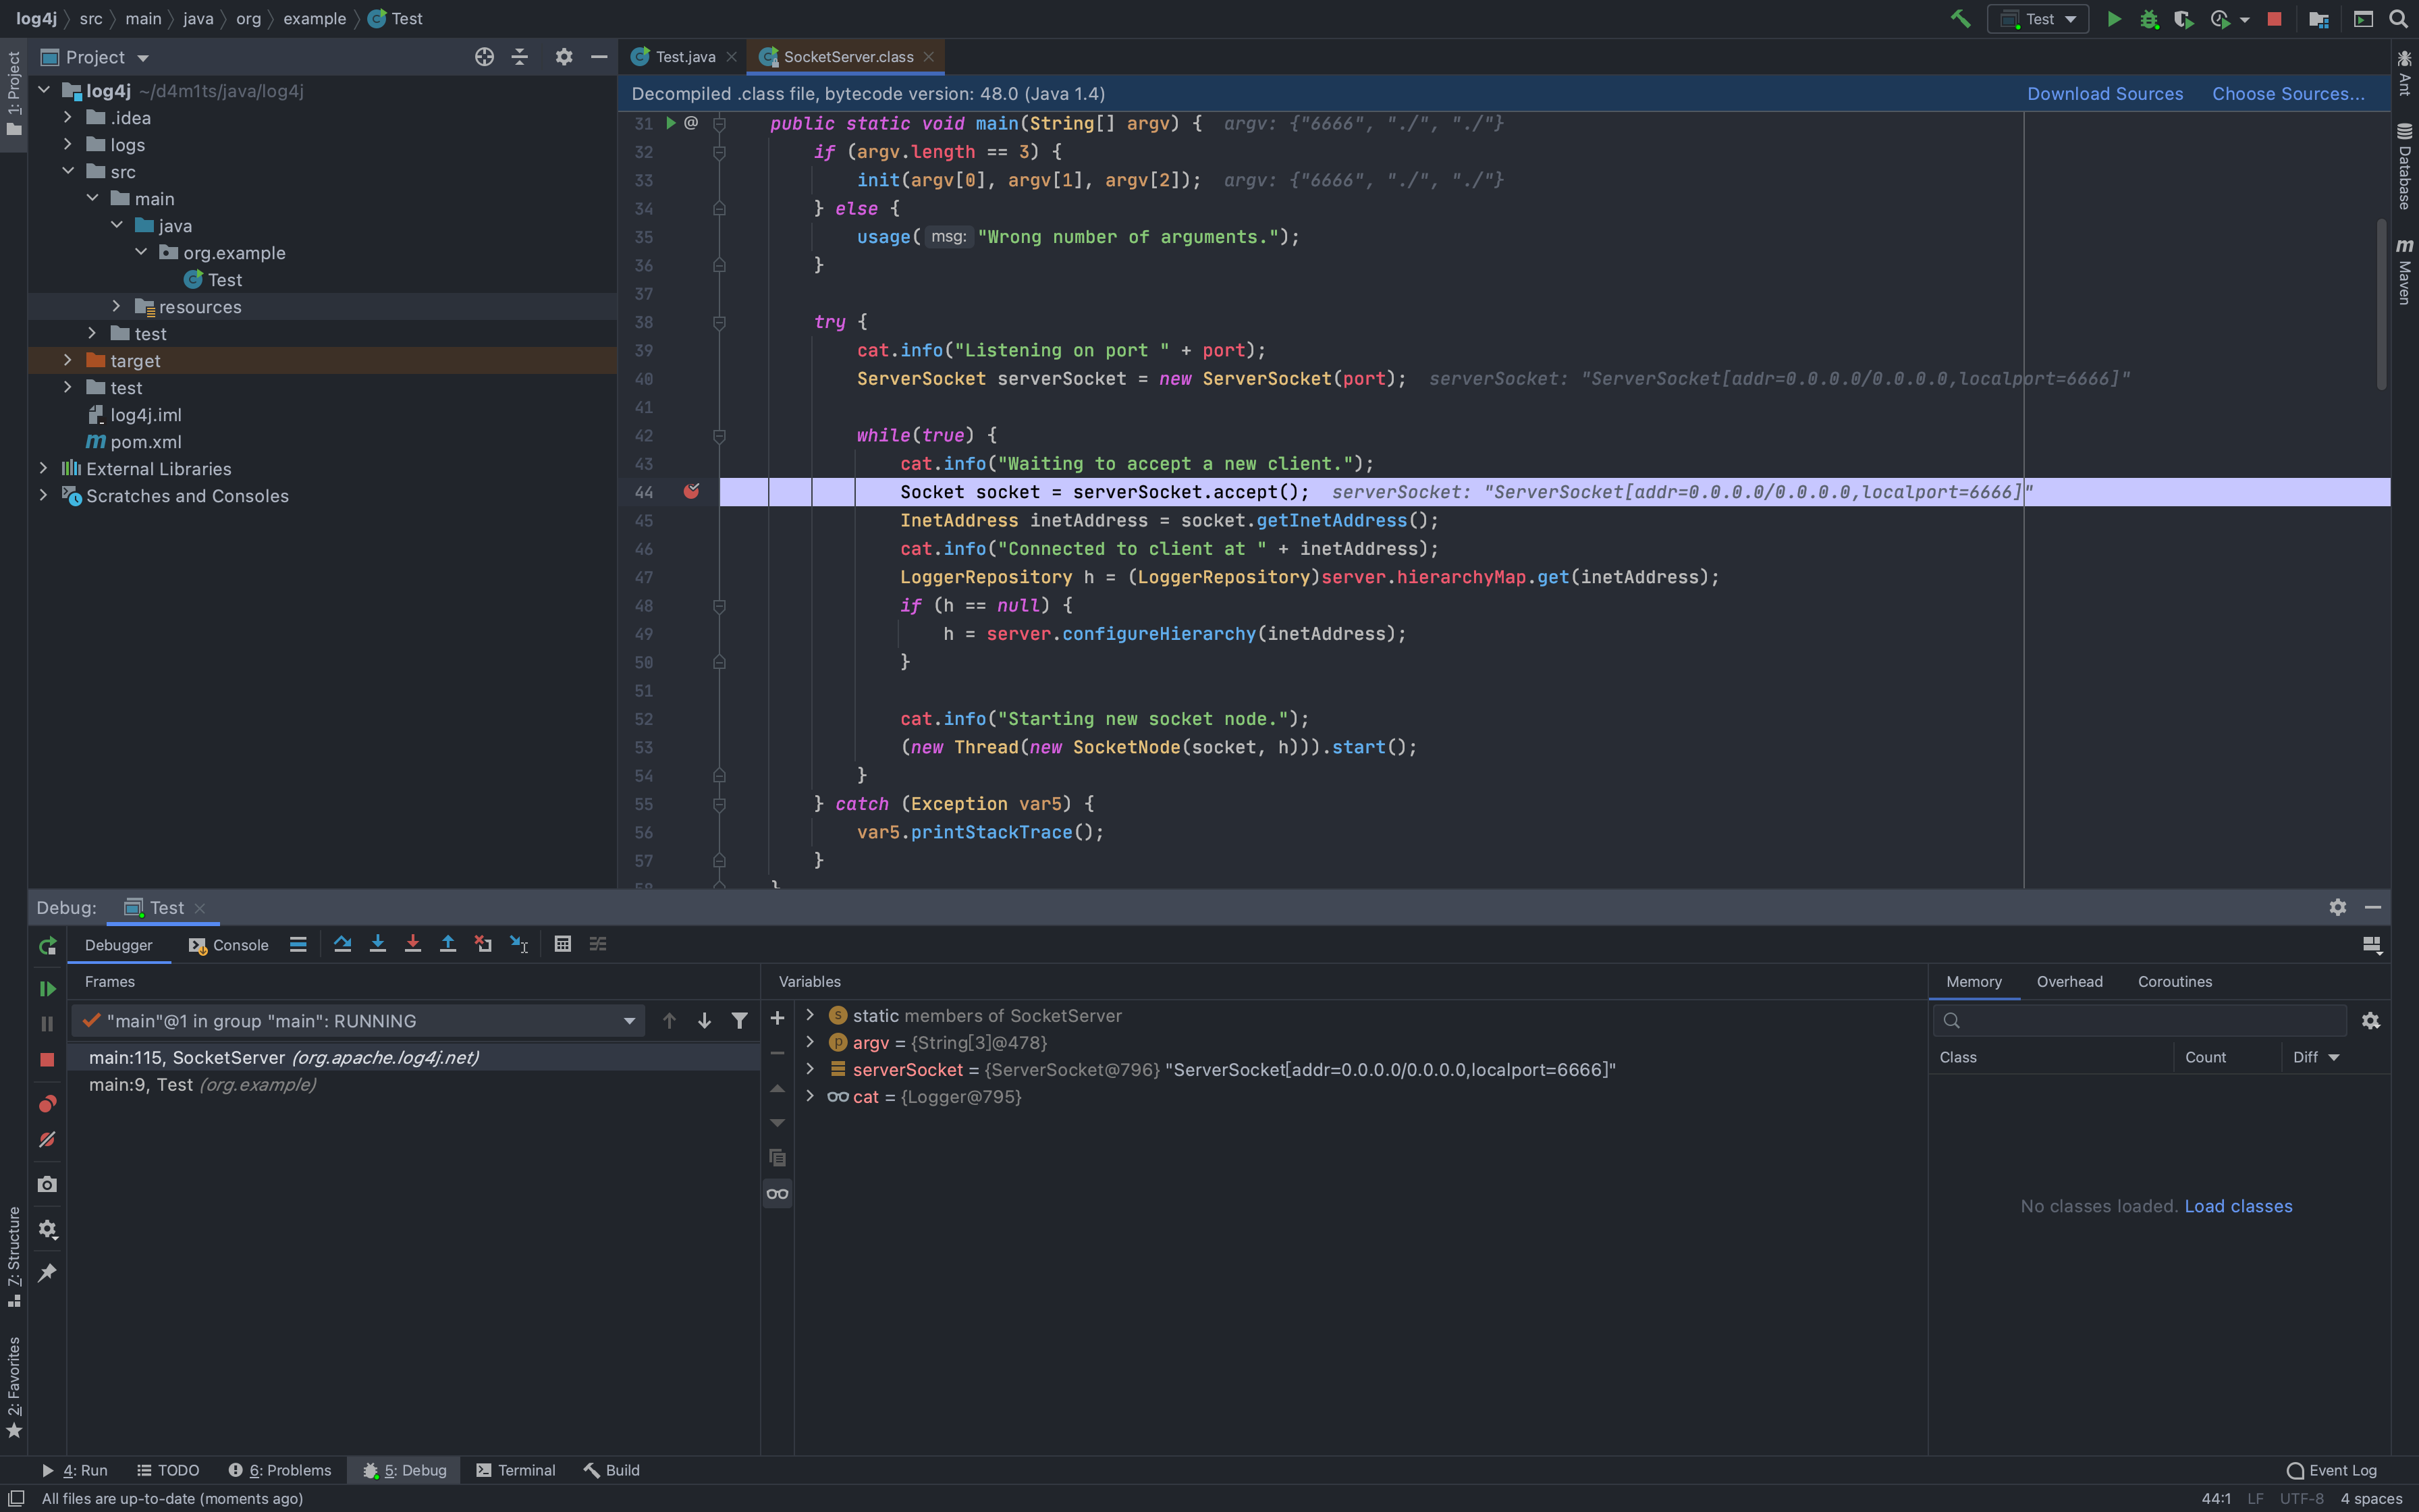Screen dimensions: 2419x1512
Task: Open View Breakpoints in debug sidebar
Action: [x=47, y=1104]
